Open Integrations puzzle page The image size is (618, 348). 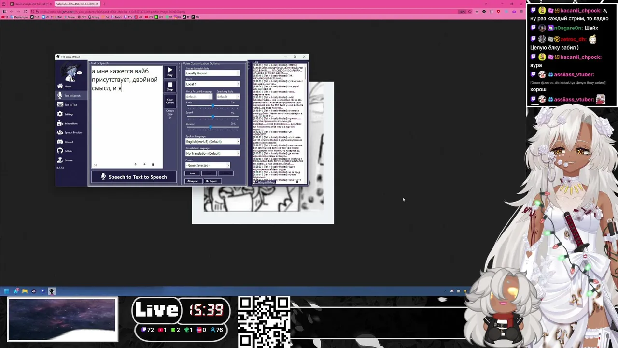pyautogui.click(x=70, y=123)
